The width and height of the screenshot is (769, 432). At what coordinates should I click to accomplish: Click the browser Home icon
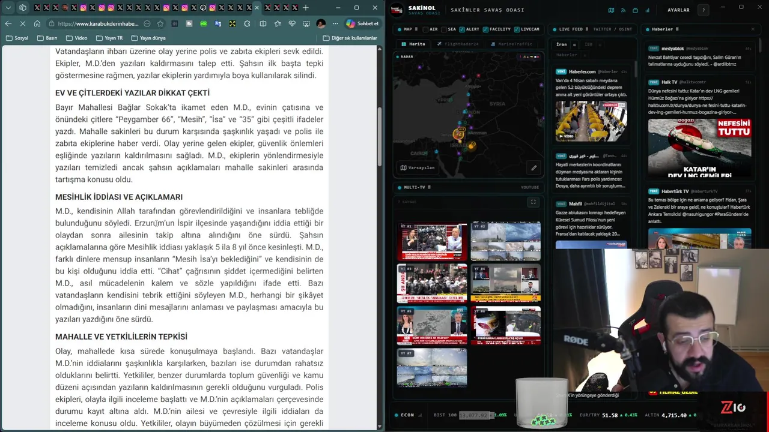(x=37, y=23)
